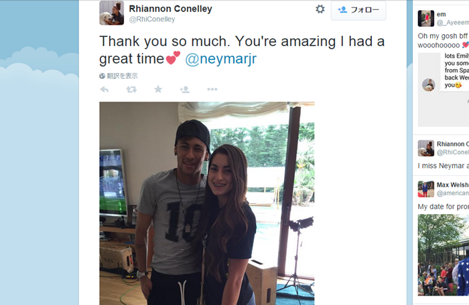Open the three-dots more options menu
This screenshot has height=305, width=469.
212,89
